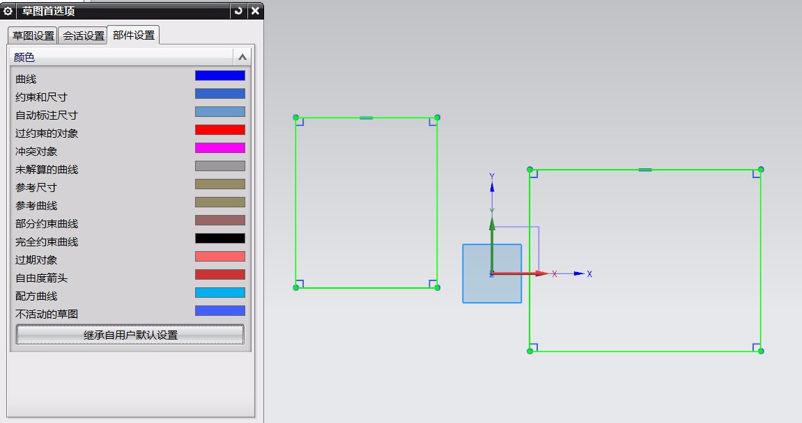Select the 部件设置 tab

pyautogui.click(x=133, y=35)
